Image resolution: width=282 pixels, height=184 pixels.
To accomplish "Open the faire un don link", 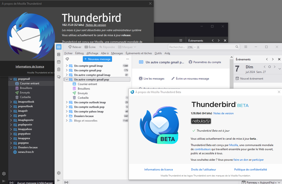I will tap(241, 160).
